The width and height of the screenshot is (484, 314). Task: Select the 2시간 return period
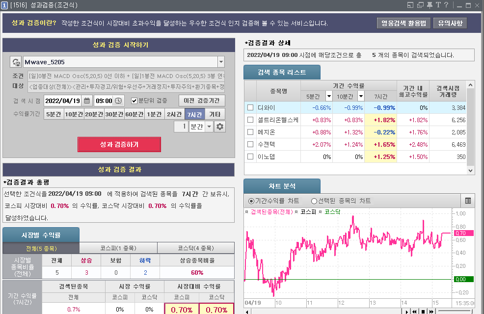click(x=174, y=114)
